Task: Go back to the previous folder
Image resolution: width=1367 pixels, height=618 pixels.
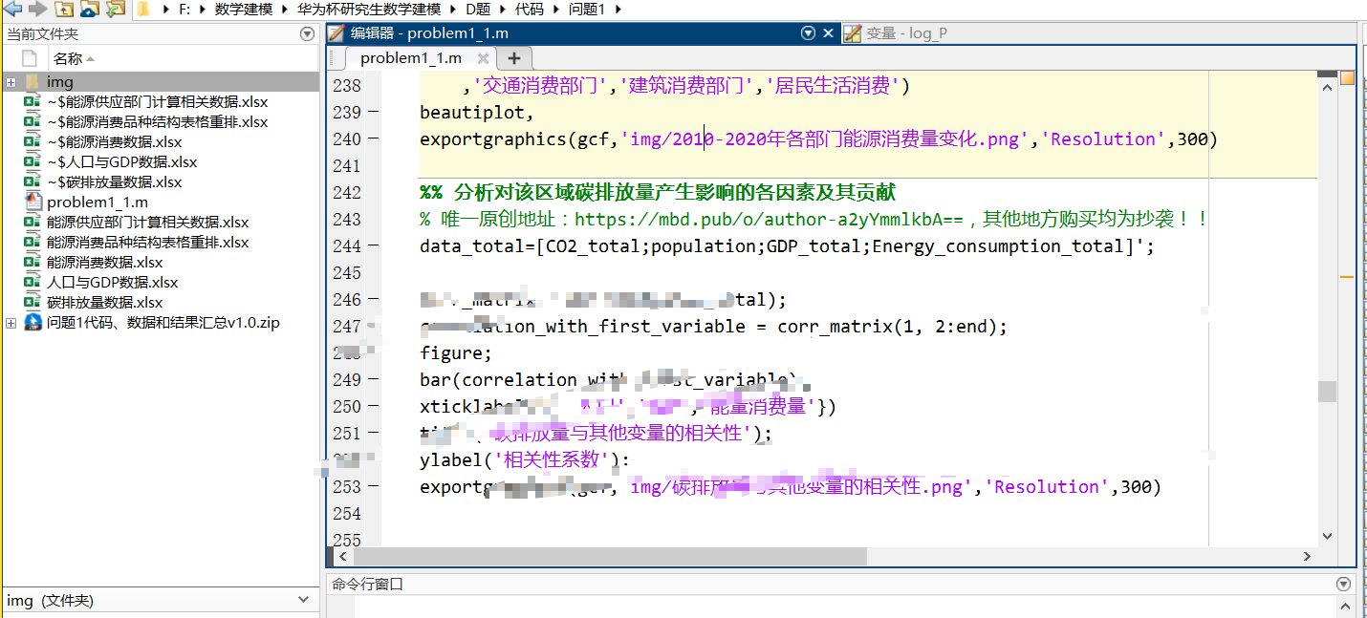Action: coord(13,9)
